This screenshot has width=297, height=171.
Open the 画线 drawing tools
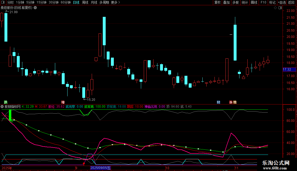[x=254, y=2]
